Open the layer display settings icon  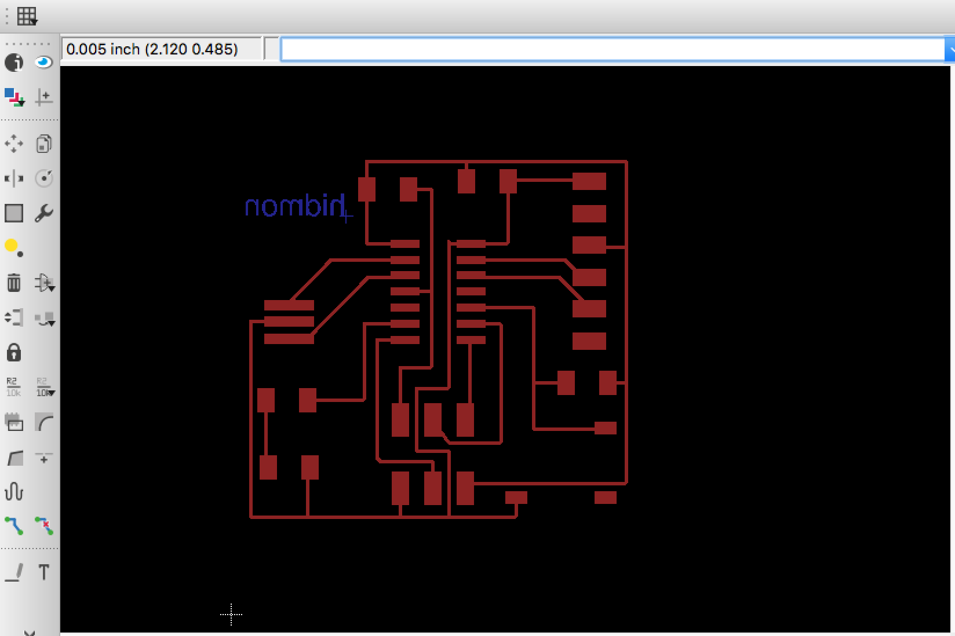(14, 97)
